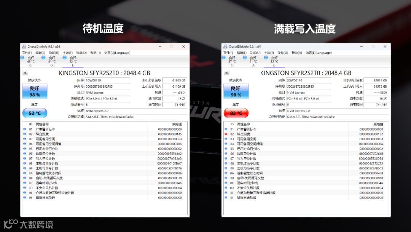The image size is (411, 232).
Task: Click status dot of row 04 可用备用空间阈值 in 82 °C window
Action: [226, 144]
